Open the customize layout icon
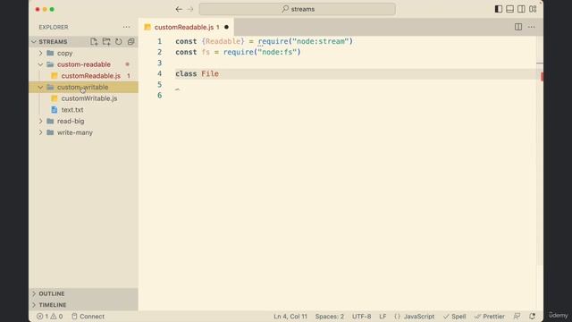This screenshot has height=322, width=572. 533,9
